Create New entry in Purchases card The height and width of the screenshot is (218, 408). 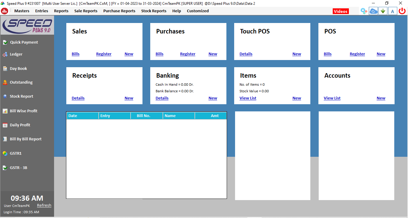click(213, 54)
